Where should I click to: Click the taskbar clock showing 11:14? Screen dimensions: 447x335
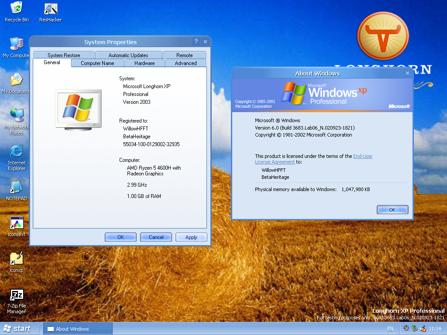pyautogui.click(x=435, y=329)
